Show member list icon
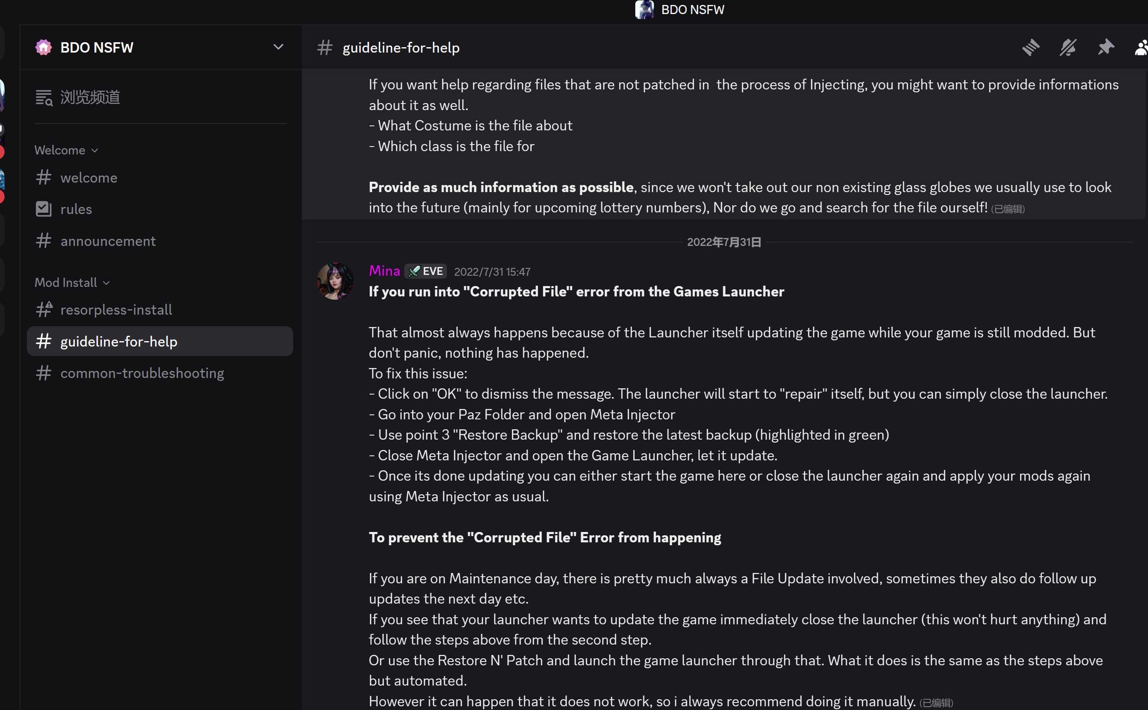 1141,48
